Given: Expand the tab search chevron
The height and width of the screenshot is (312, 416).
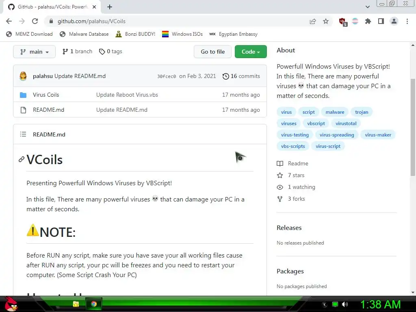Looking at the screenshot, I should 367,7.
